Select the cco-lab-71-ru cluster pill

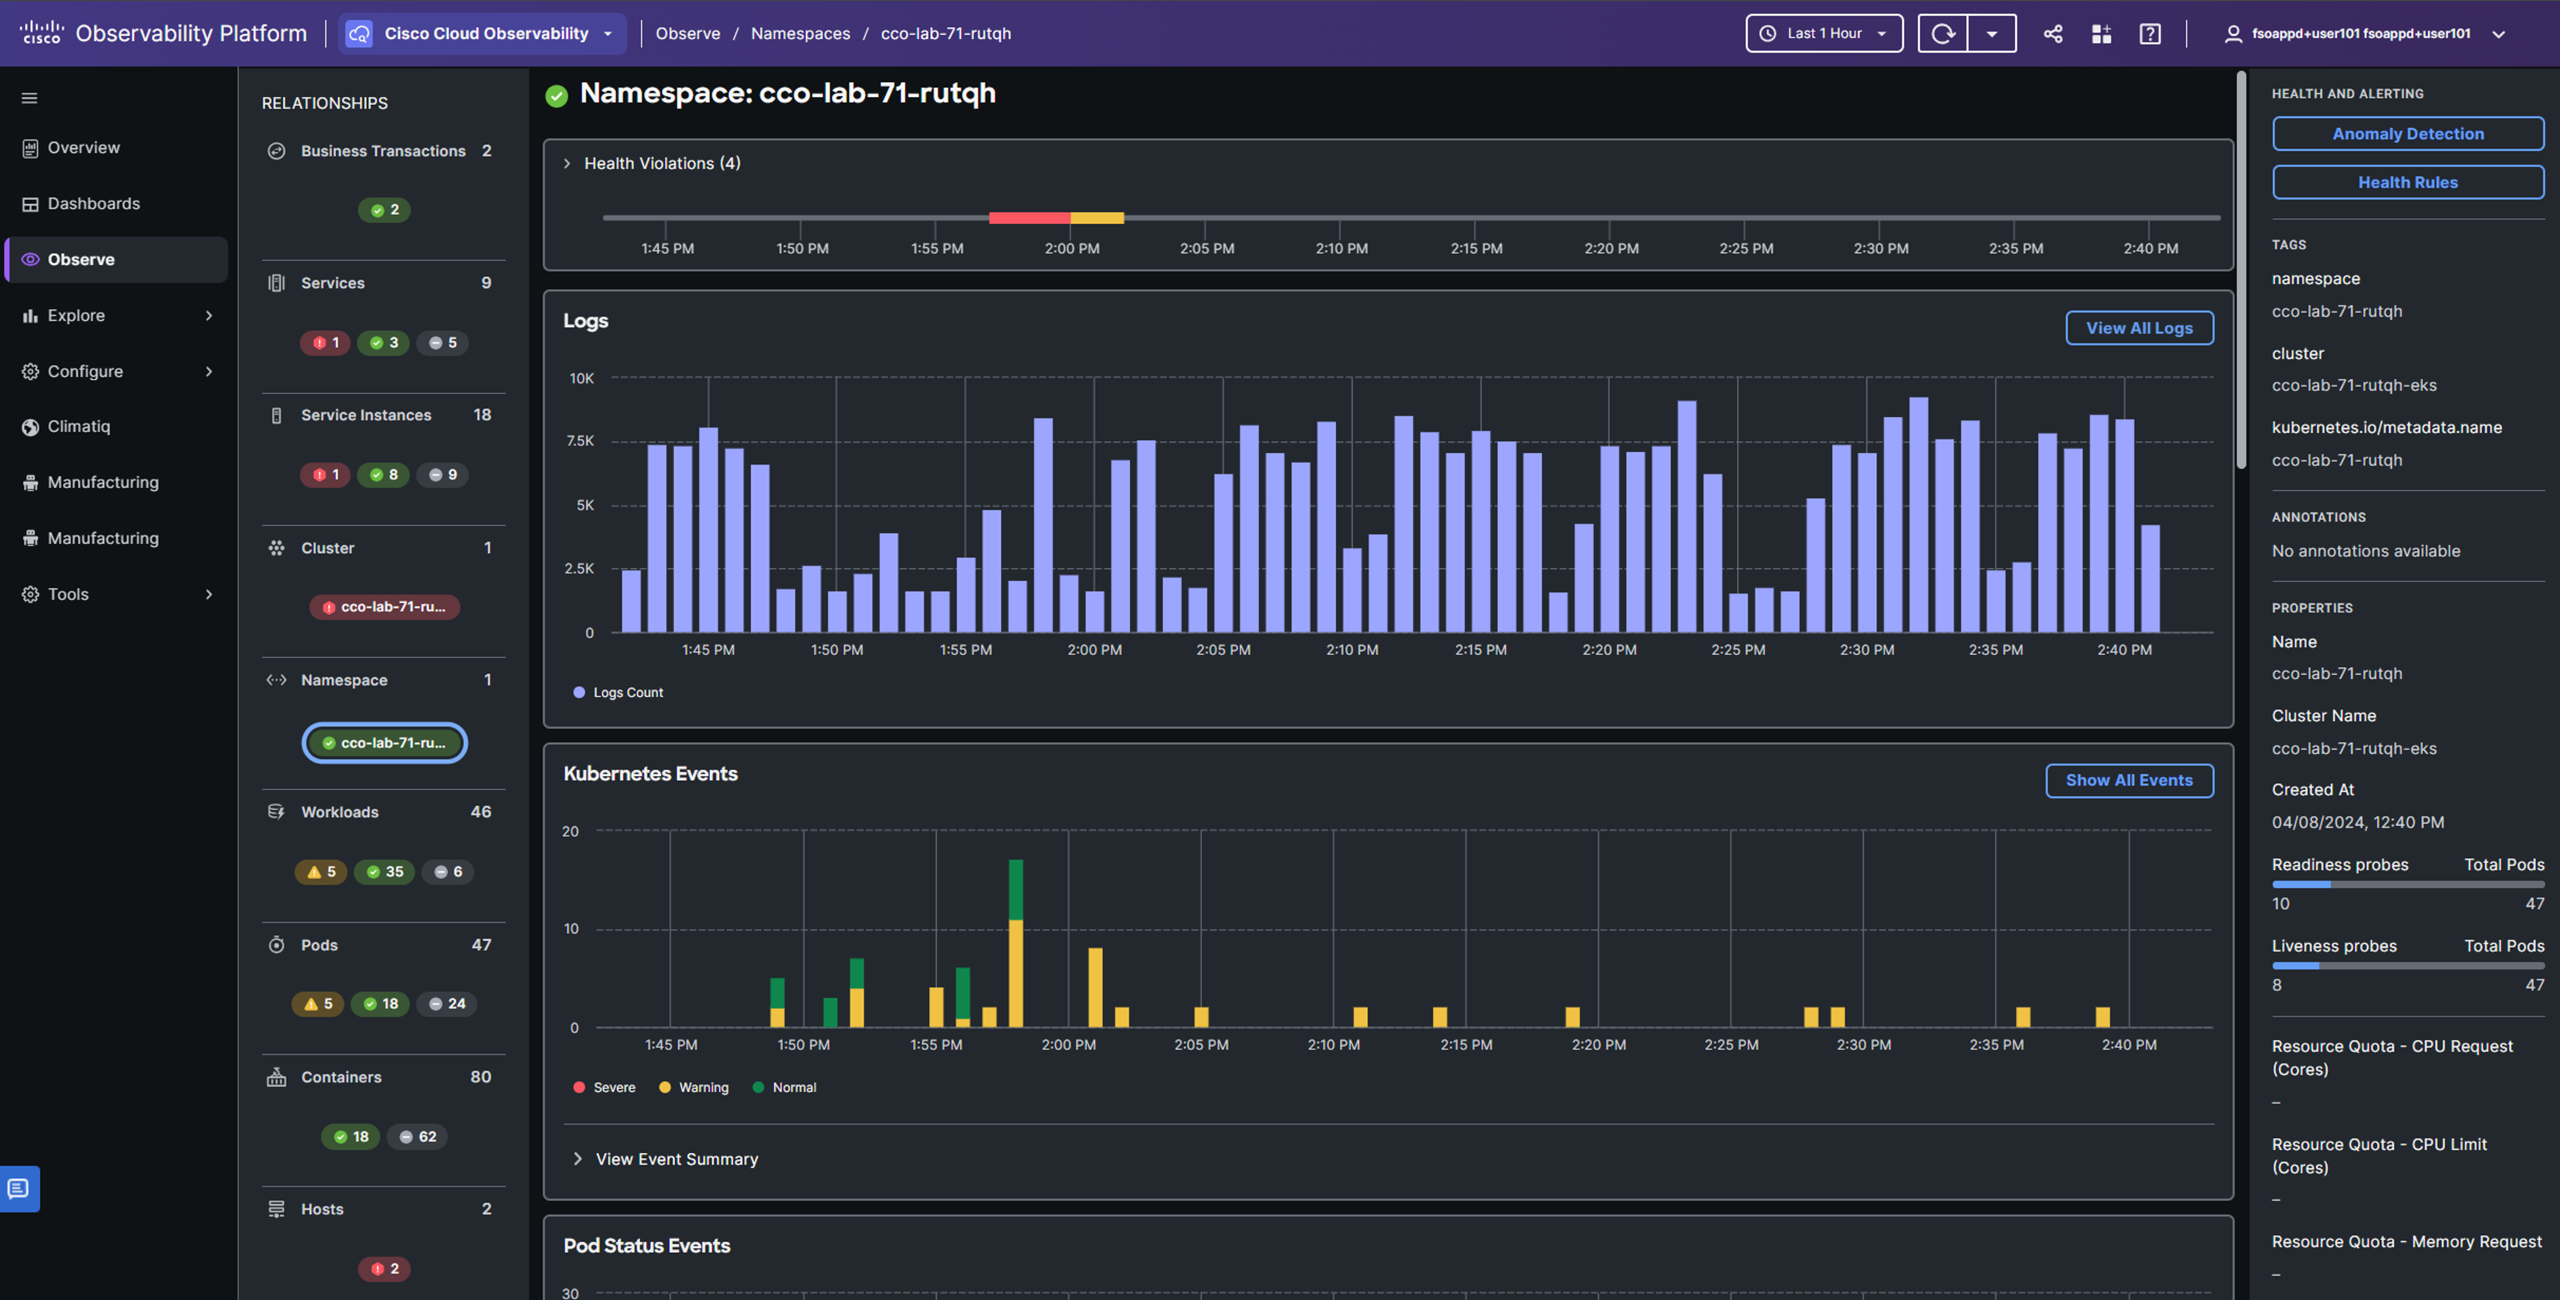(385, 606)
